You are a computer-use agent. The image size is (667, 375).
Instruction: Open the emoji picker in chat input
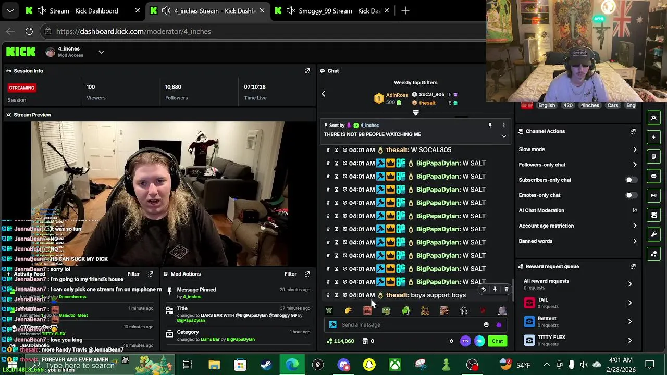click(486, 324)
